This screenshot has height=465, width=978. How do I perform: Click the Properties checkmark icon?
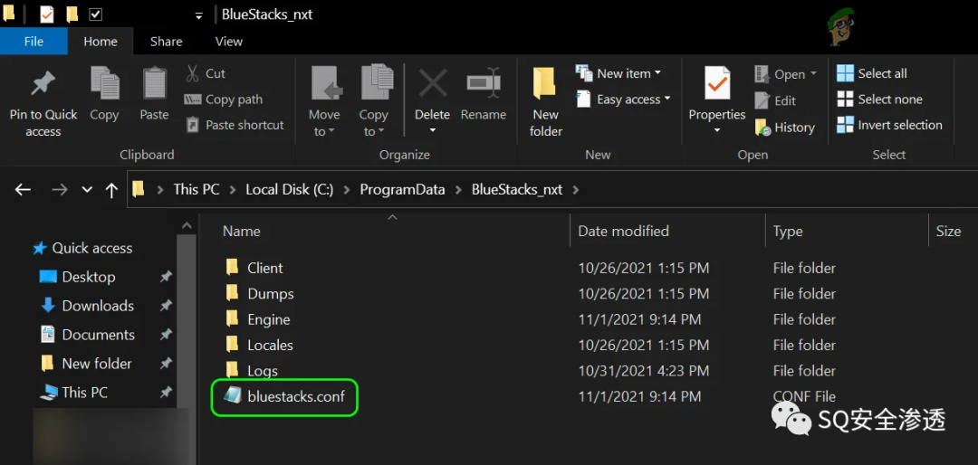tap(717, 83)
